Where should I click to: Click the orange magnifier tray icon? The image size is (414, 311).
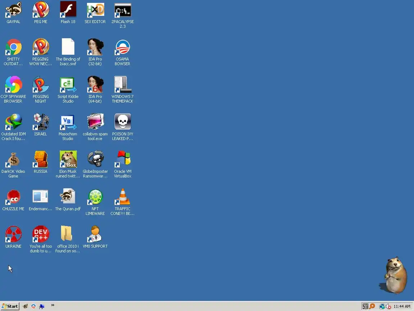[x=372, y=306]
